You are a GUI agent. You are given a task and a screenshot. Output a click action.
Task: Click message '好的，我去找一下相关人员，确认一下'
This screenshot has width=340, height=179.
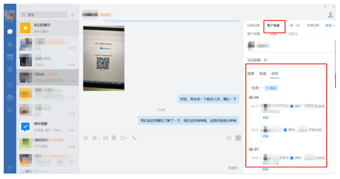pos(208,99)
